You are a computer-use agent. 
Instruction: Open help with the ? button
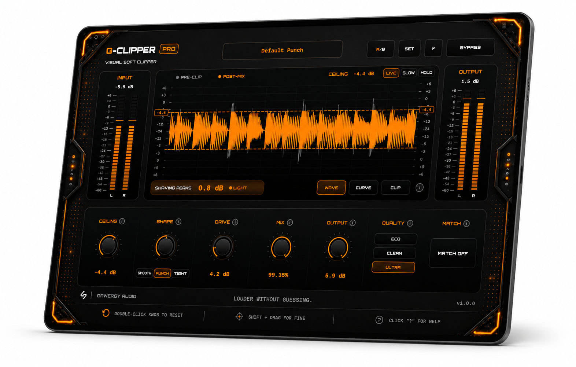coord(433,48)
